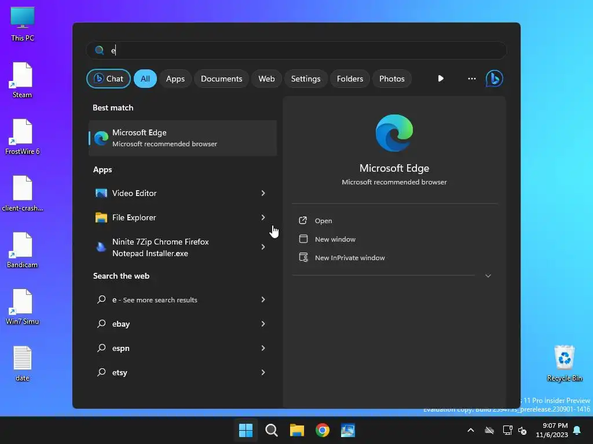Click the search magnifier icon in search box
The height and width of the screenshot is (444, 593).
click(100, 50)
